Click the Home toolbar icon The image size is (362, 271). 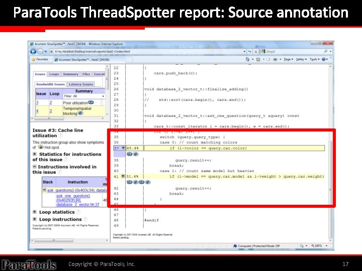[247, 59]
